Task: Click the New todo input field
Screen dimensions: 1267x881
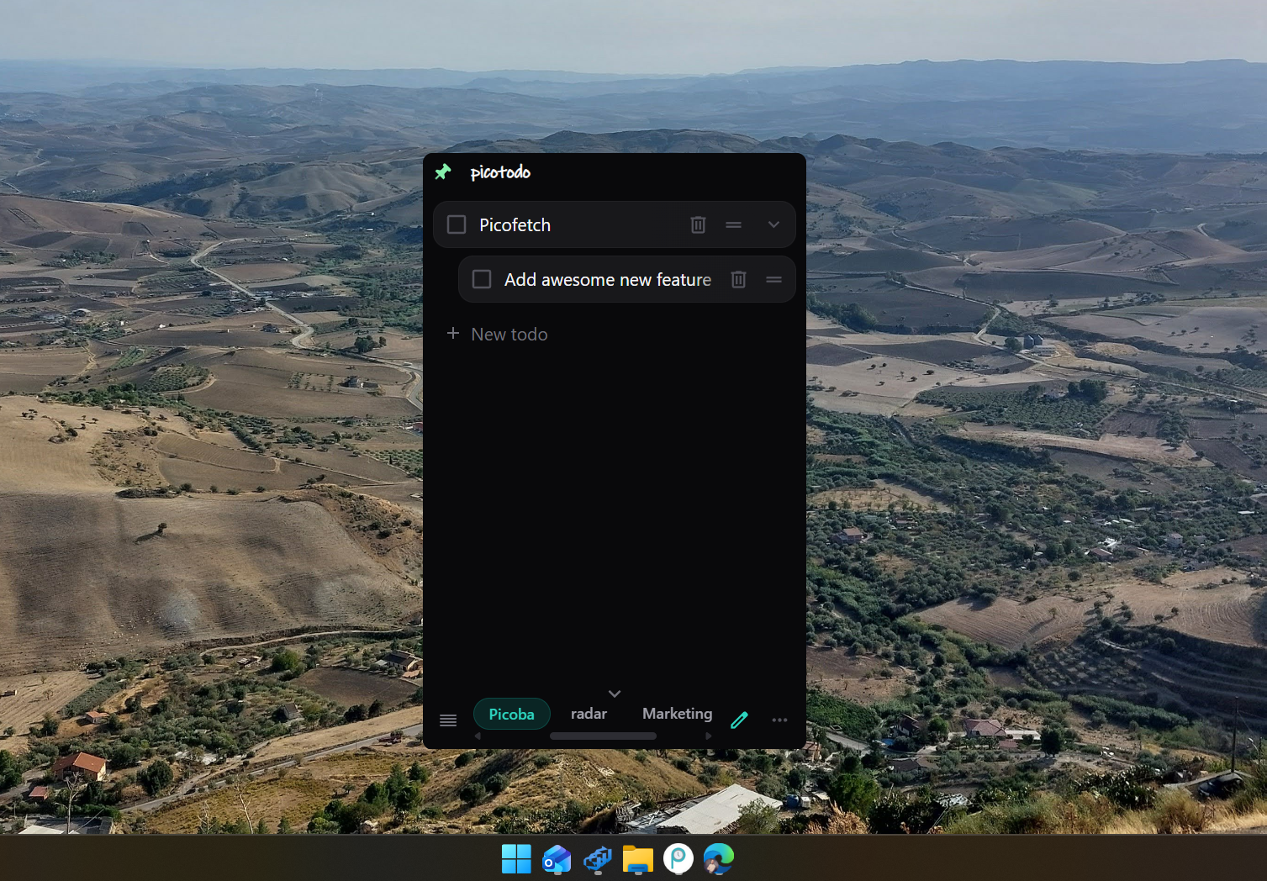Action: 614,335
